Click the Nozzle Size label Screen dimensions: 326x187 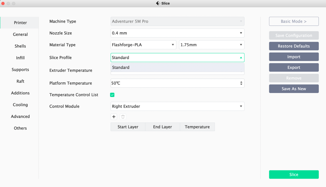pos(61,33)
